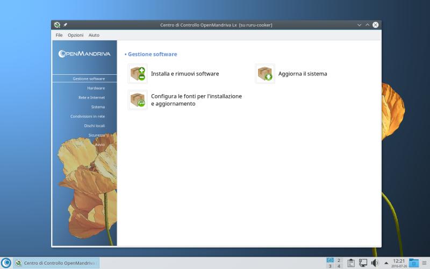Screen dimensions: 430x269
Task: Open the panel hamburger settings menu
Action: [x=425, y=263]
